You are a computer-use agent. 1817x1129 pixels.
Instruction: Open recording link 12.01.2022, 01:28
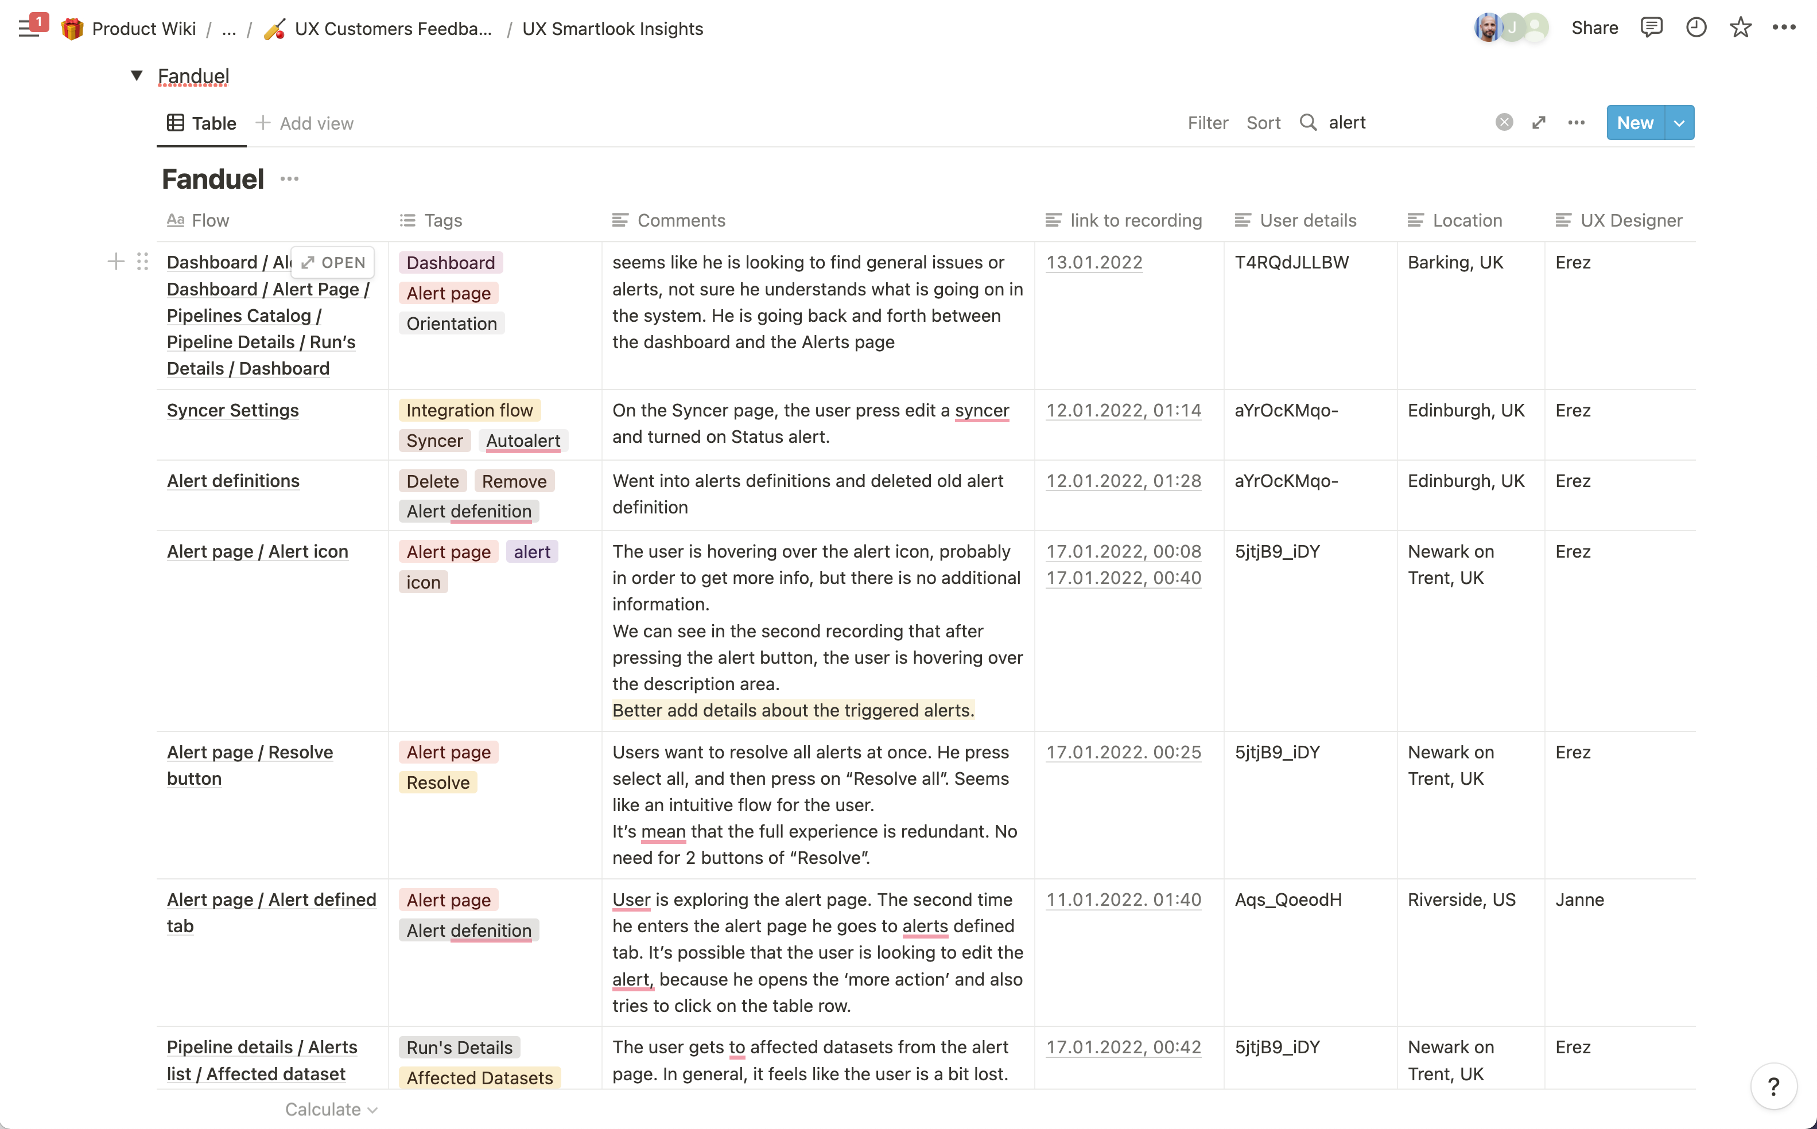pyautogui.click(x=1123, y=481)
